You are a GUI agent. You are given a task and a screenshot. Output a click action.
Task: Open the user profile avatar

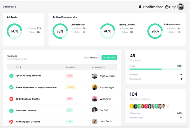point(180,7)
